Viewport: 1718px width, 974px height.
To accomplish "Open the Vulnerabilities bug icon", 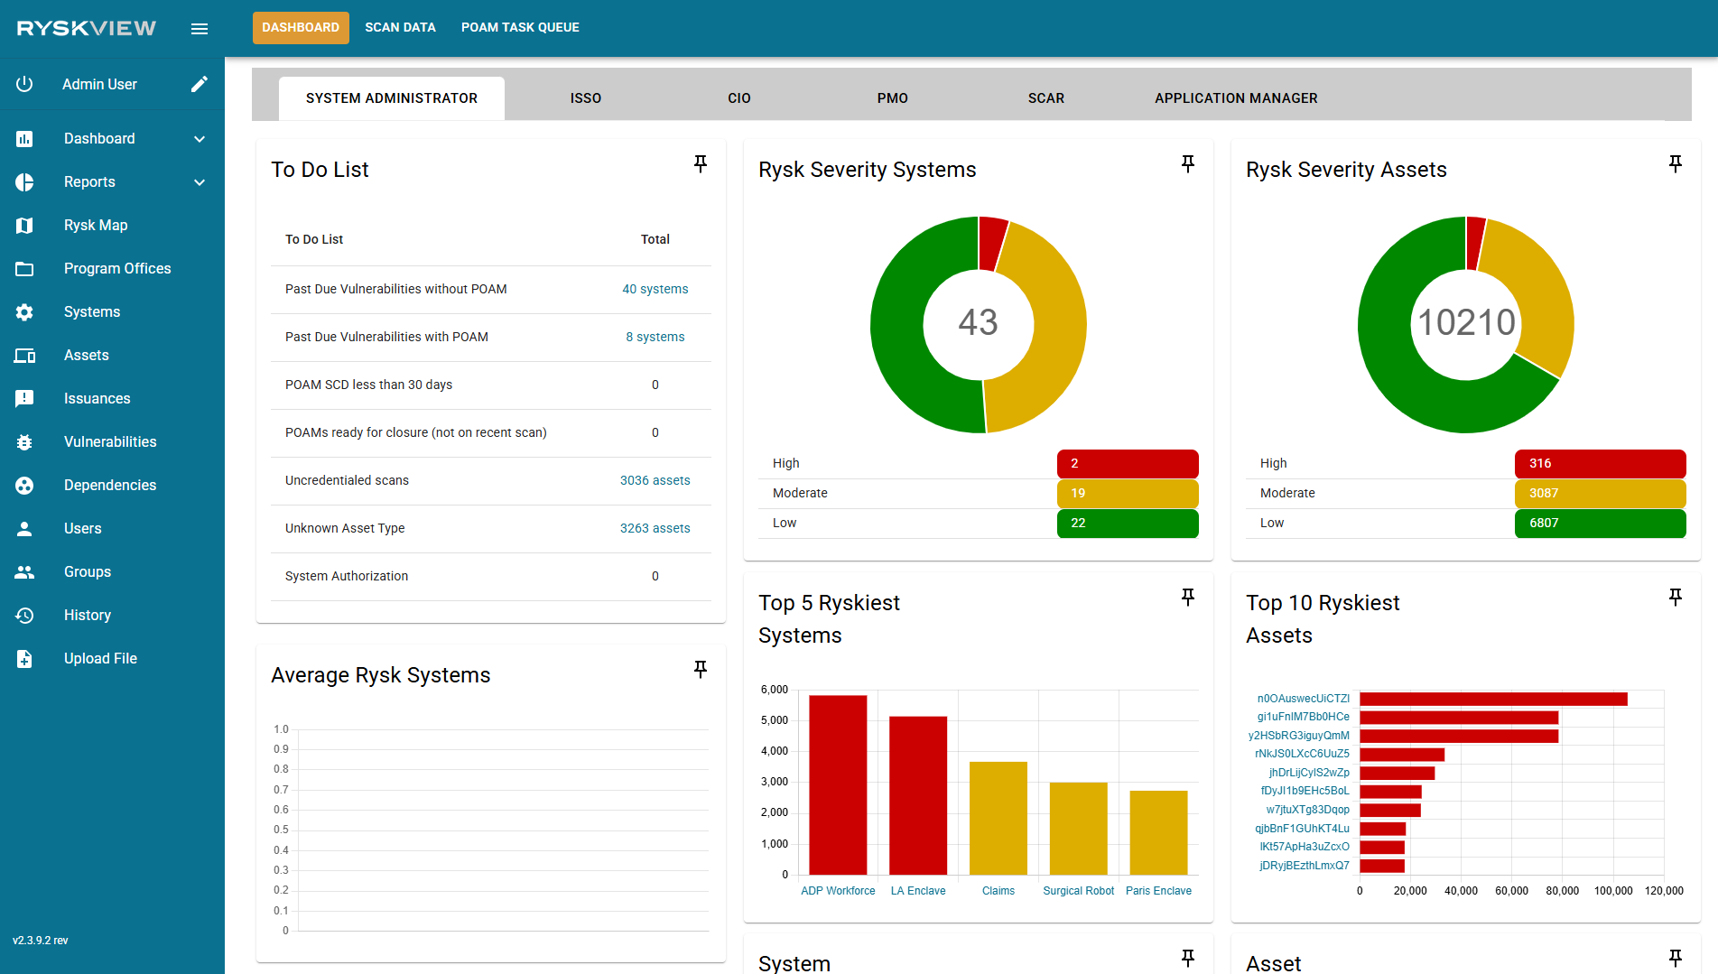I will (x=24, y=441).
